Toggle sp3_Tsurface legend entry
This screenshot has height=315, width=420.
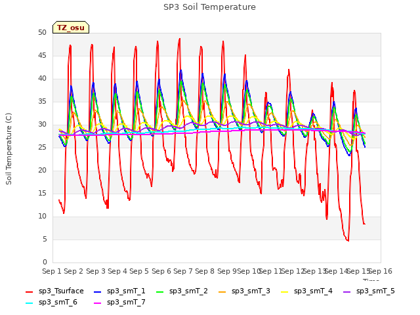54,291
